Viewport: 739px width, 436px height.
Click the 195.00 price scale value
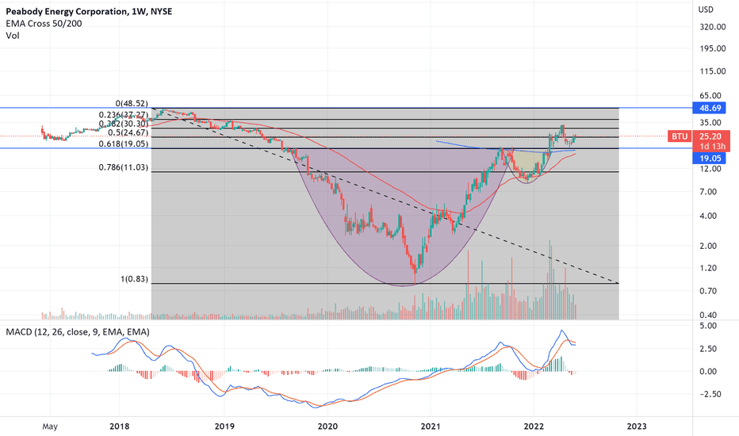tap(713, 48)
